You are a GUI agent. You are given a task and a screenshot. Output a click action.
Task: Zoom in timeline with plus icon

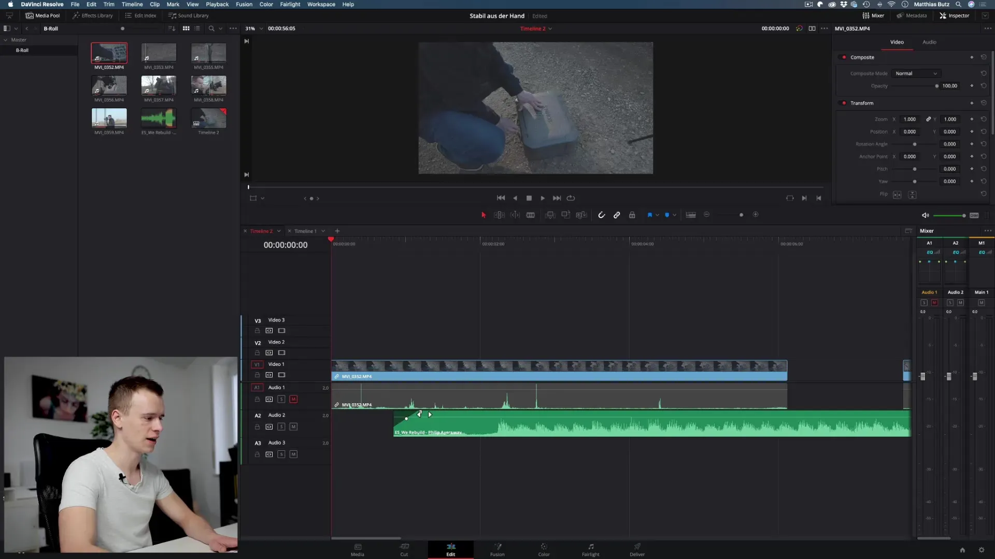pos(756,214)
